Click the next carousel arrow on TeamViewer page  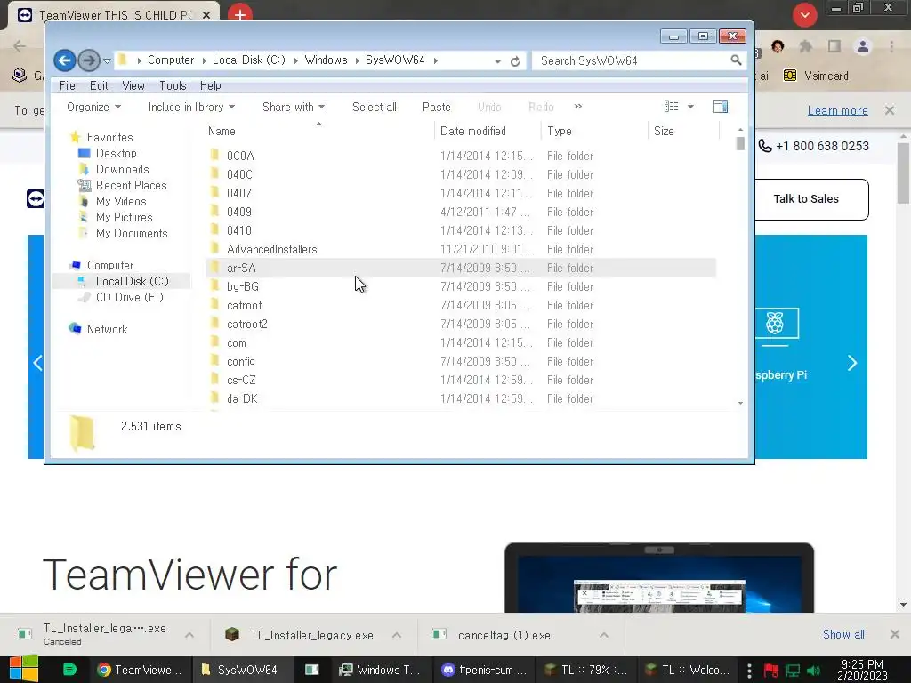click(851, 363)
